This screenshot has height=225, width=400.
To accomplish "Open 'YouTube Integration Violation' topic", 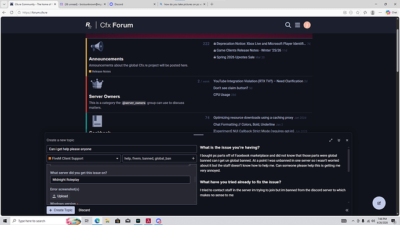I will coord(258,81).
